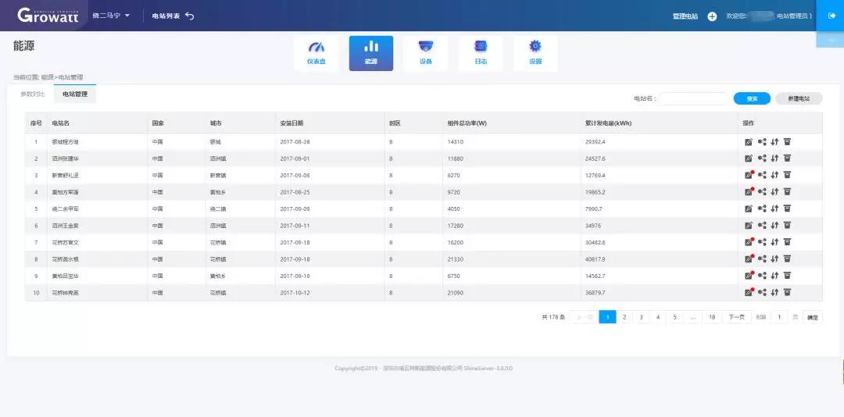
Task: Select the 电站管理 tab
Action: pos(75,94)
